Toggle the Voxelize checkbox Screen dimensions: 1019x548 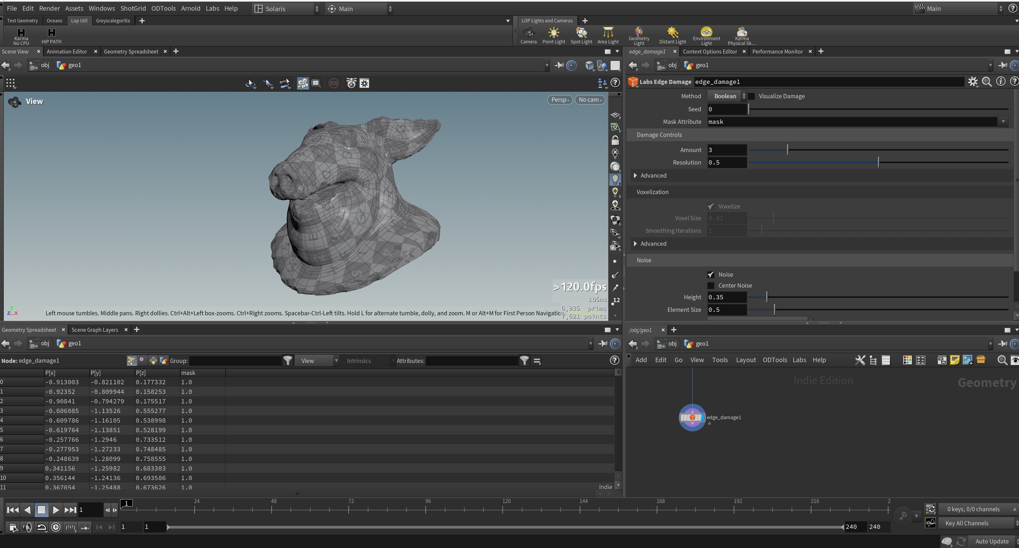(711, 207)
